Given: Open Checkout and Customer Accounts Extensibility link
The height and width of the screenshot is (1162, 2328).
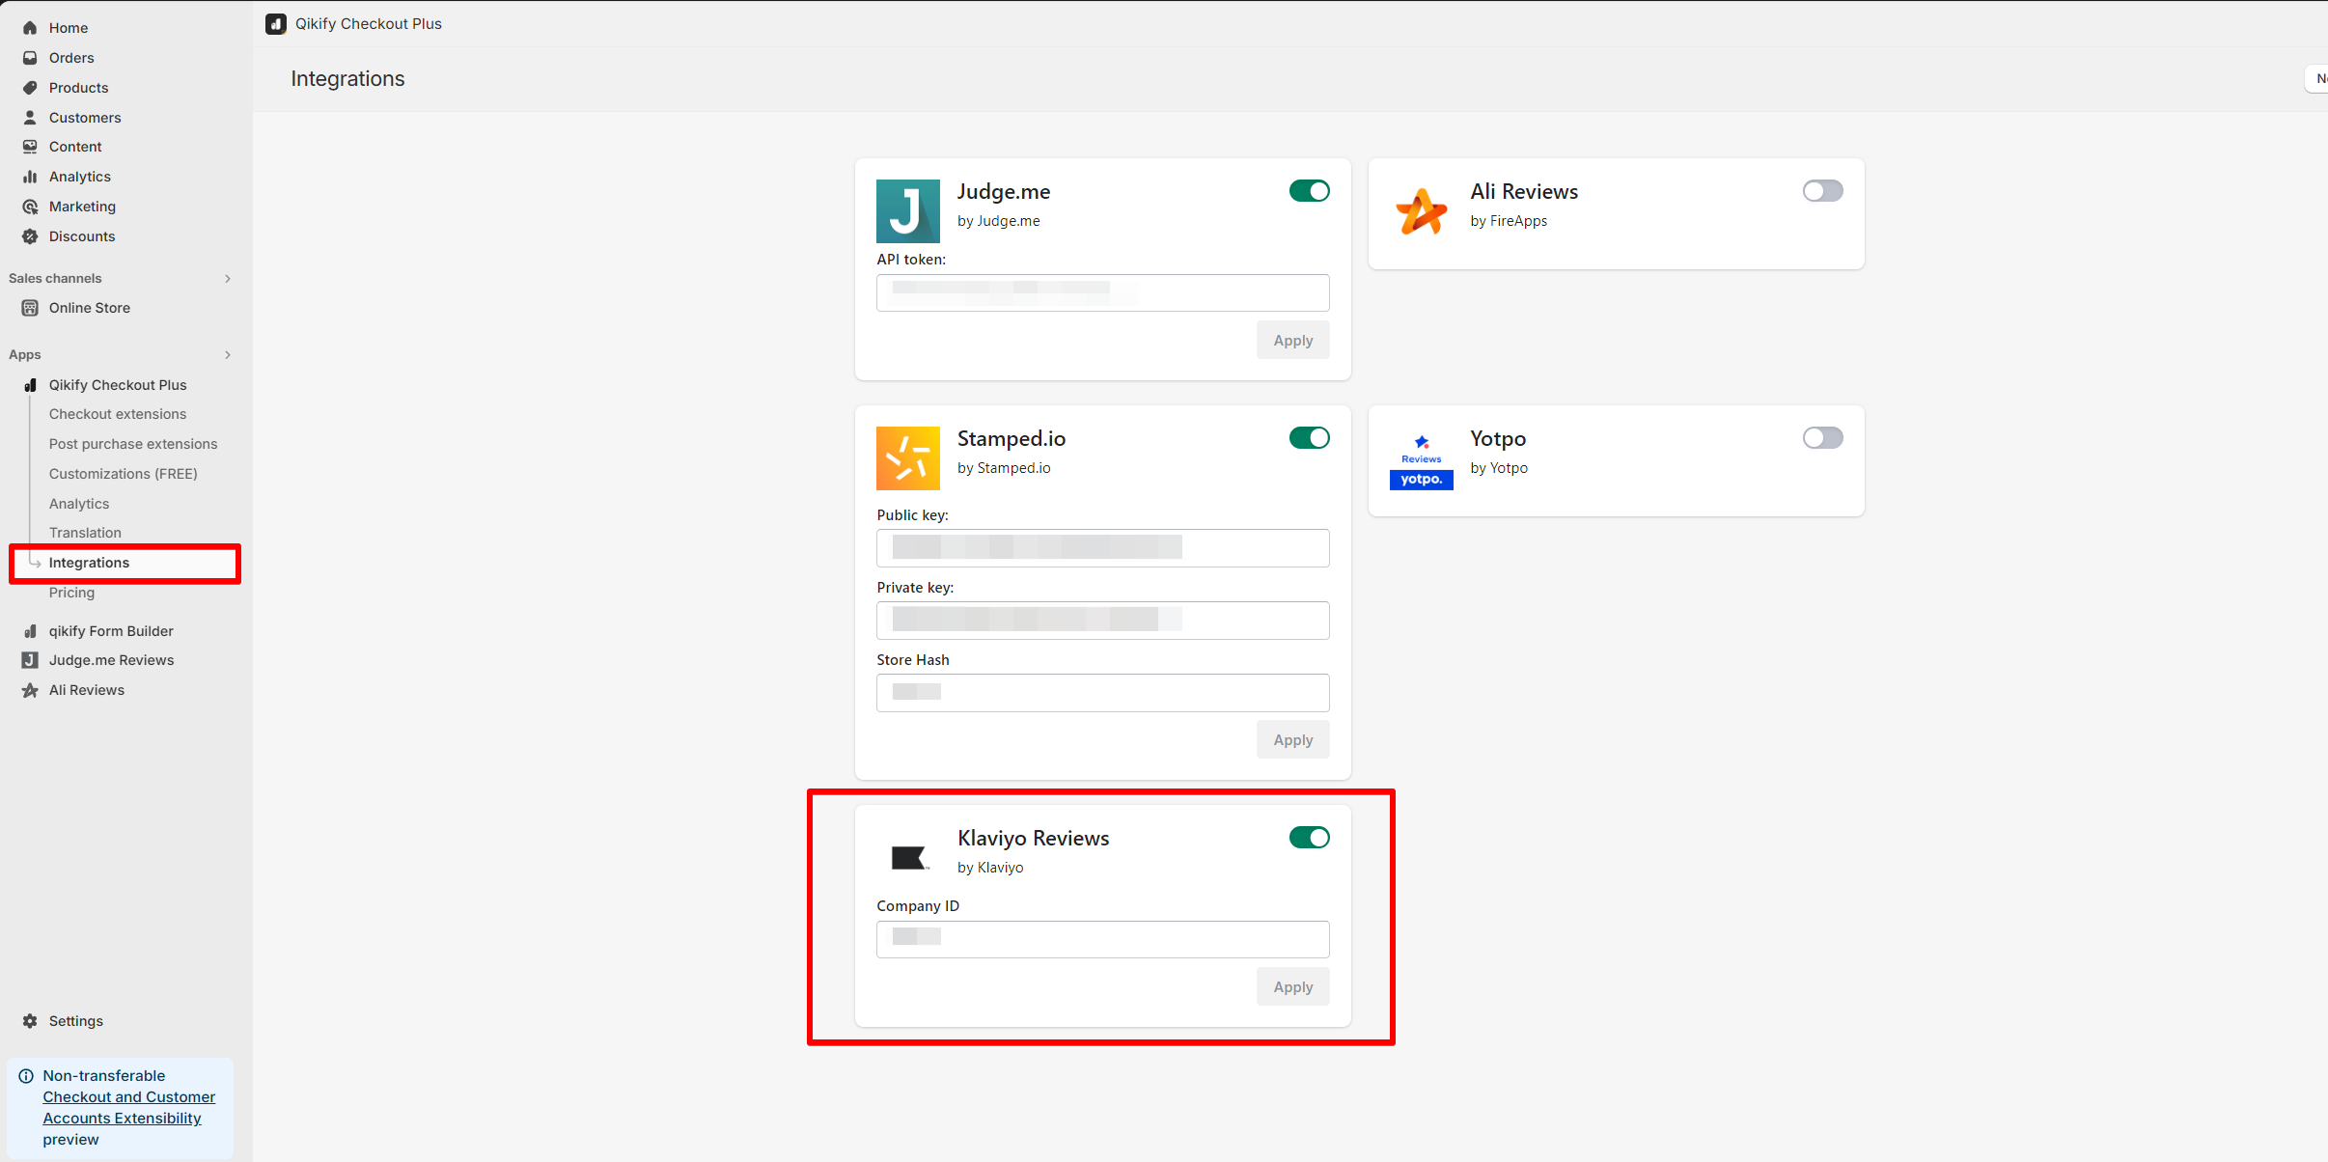Looking at the screenshot, I should [129, 1108].
